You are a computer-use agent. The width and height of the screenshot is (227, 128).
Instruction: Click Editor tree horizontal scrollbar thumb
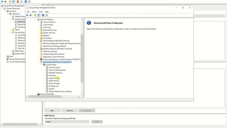(x=45, y=96)
